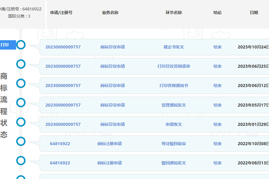Screen dimensions: 269x179
Task: Click 64816922 number in 等待驳回复审 row
Action: pyautogui.click(x=60, y=144)
